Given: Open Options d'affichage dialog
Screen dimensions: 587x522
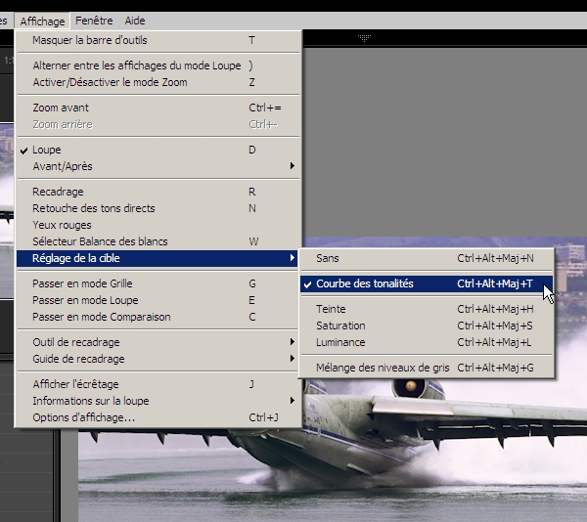Looking at the screenshot, I should tap(158, 417).
